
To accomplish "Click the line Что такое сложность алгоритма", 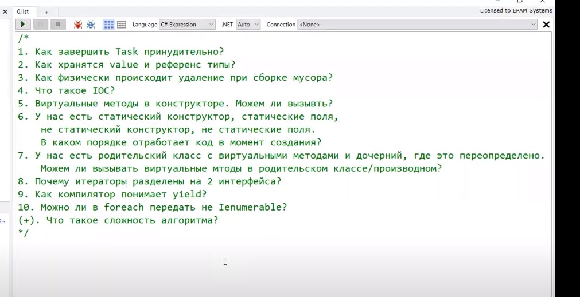I will click(x=118, y=221).
